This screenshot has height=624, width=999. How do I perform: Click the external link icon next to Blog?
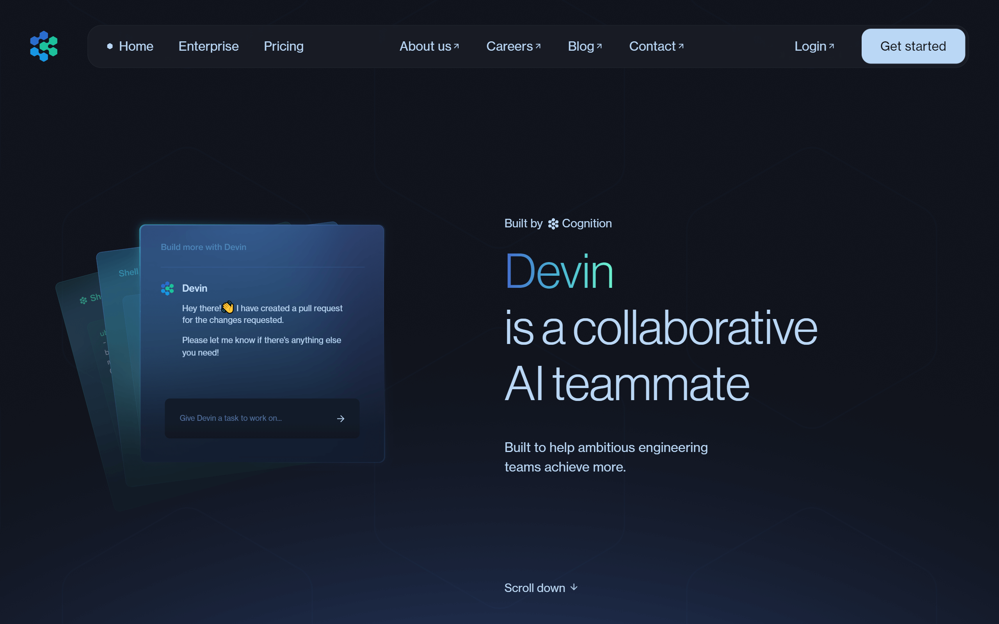click(x=598, y=44)
